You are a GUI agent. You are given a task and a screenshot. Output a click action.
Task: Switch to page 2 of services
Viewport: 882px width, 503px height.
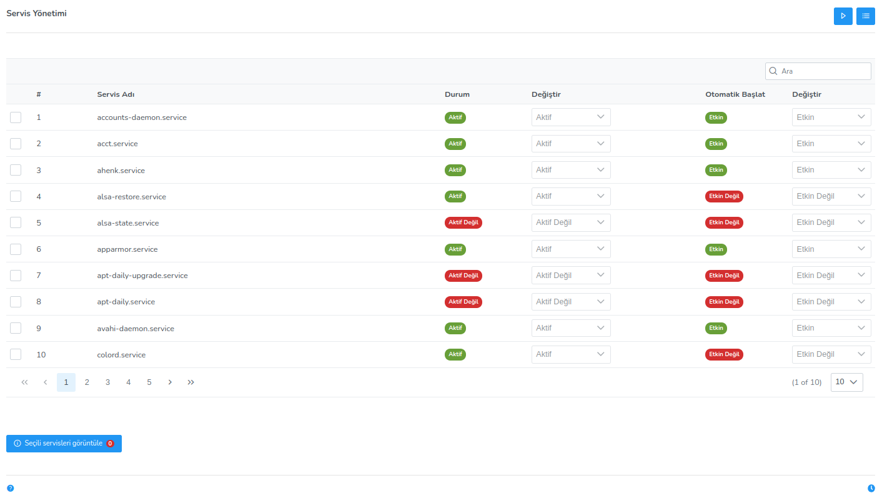[87, 382]
